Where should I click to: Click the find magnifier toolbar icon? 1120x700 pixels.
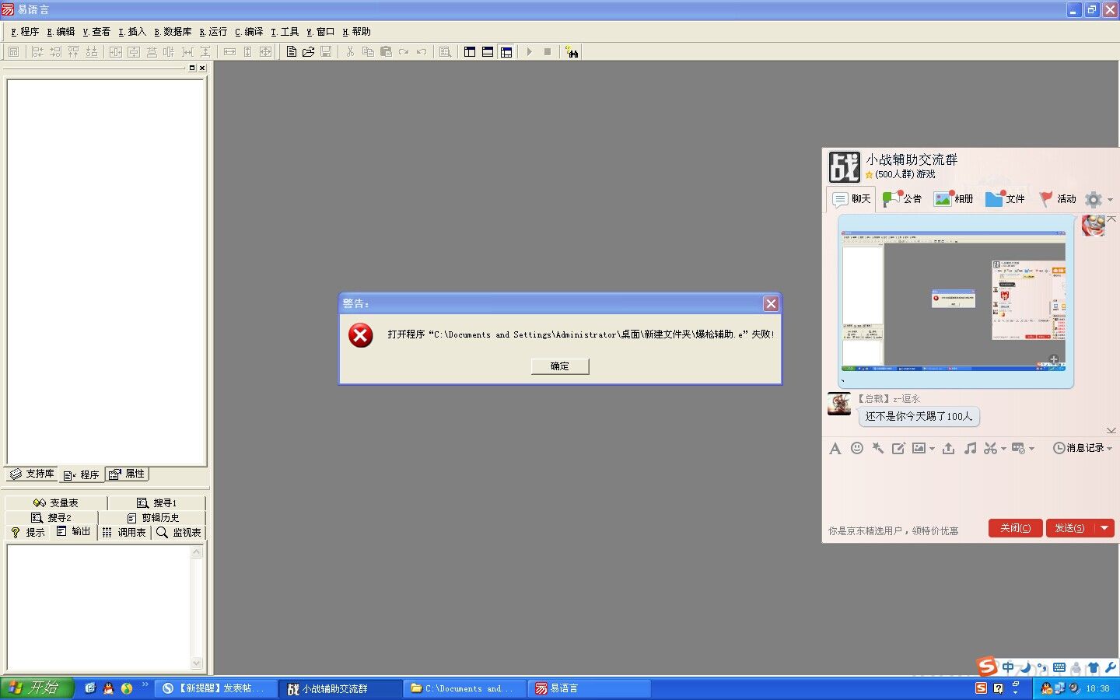tap(445, 52)
